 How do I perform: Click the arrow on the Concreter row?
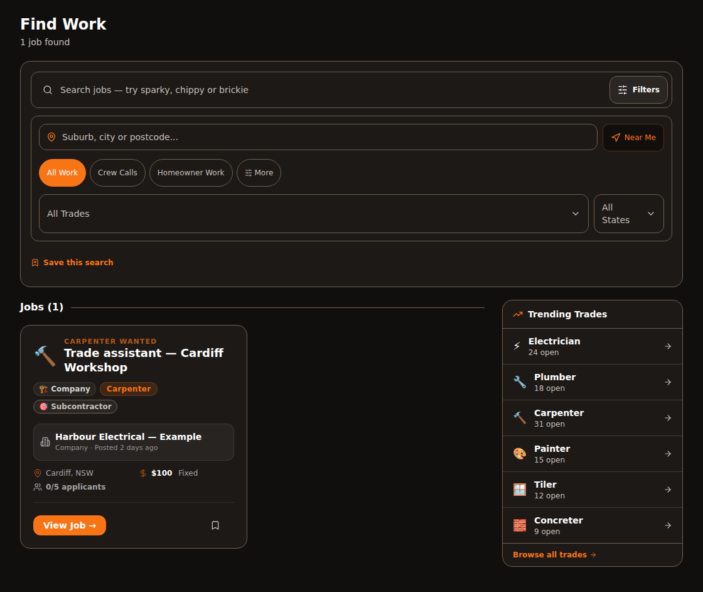668,526
